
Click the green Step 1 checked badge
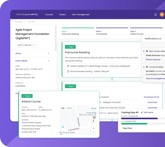click(70, 47)
